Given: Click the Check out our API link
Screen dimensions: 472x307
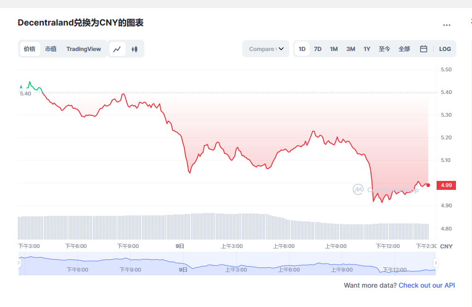Looking at the screenshot, I should (427, 285).
